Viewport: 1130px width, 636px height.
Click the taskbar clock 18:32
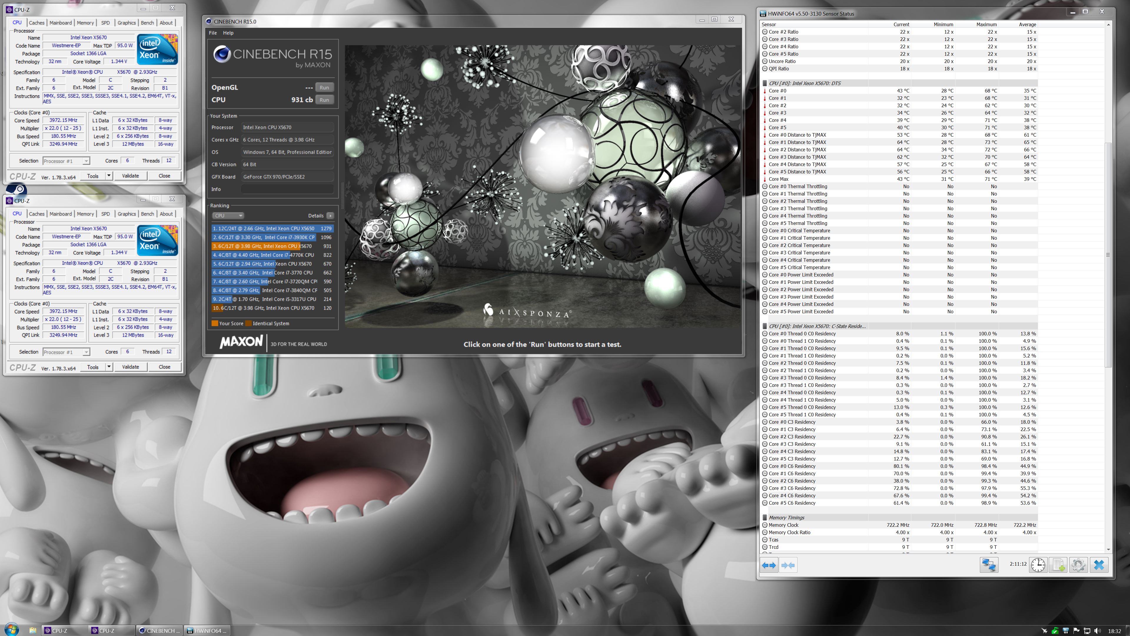click(x=1114, y=631)
